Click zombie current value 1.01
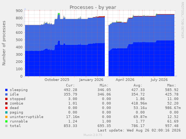Image resolution: width=186 pixels, height=139 pixels. pos(73,103)
